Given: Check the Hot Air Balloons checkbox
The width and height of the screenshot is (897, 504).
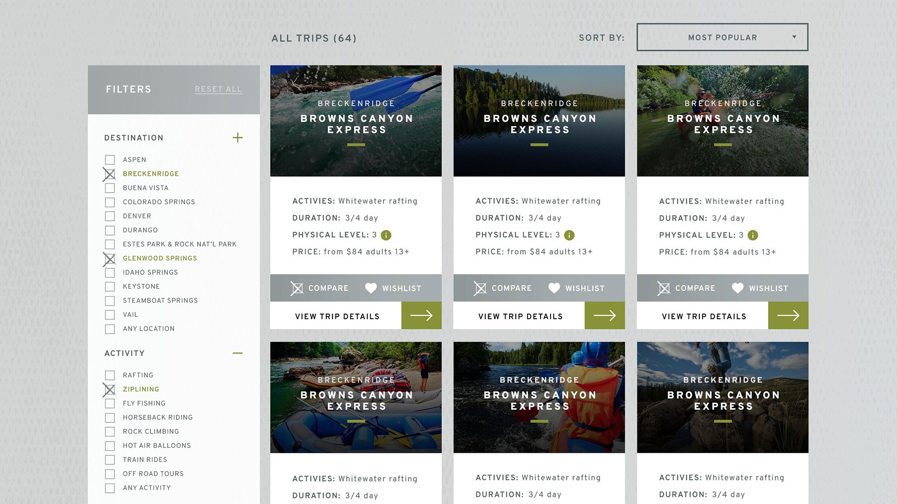Looking at the screenshot, I should [110, 446].
